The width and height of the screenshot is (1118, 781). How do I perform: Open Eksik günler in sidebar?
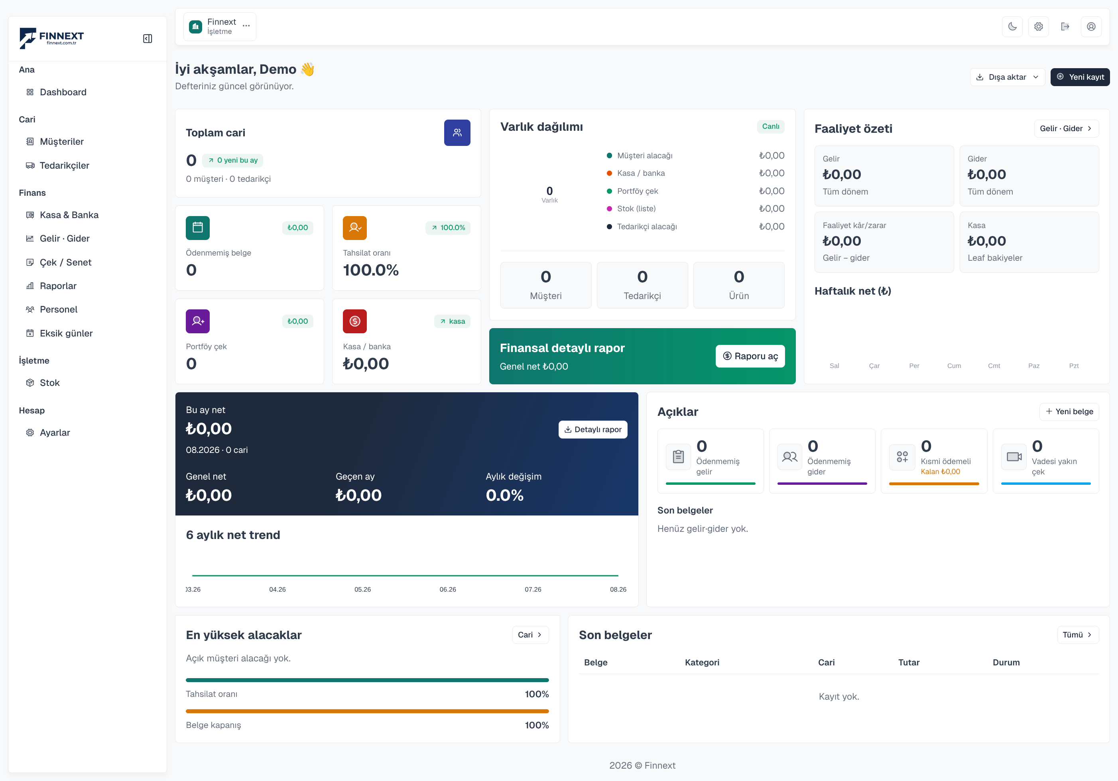tap(88, 334)
